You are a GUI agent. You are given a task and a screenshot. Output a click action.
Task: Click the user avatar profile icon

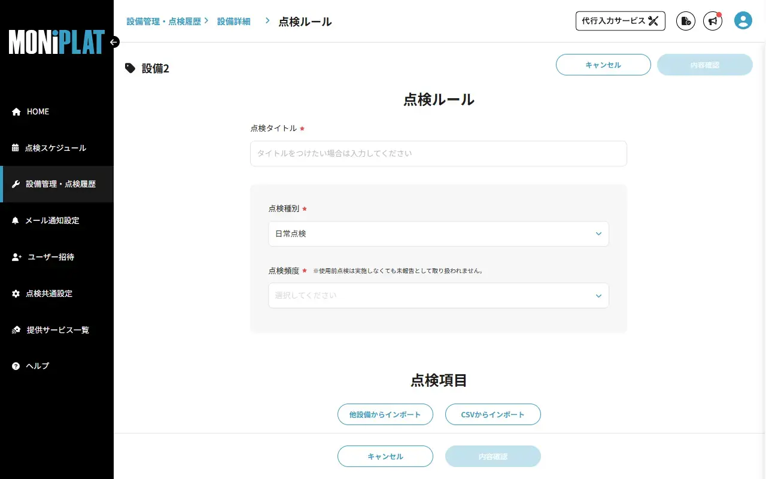743,20
